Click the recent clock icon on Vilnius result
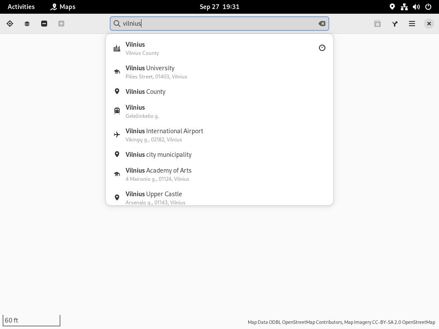 click(x=322, y=48)
